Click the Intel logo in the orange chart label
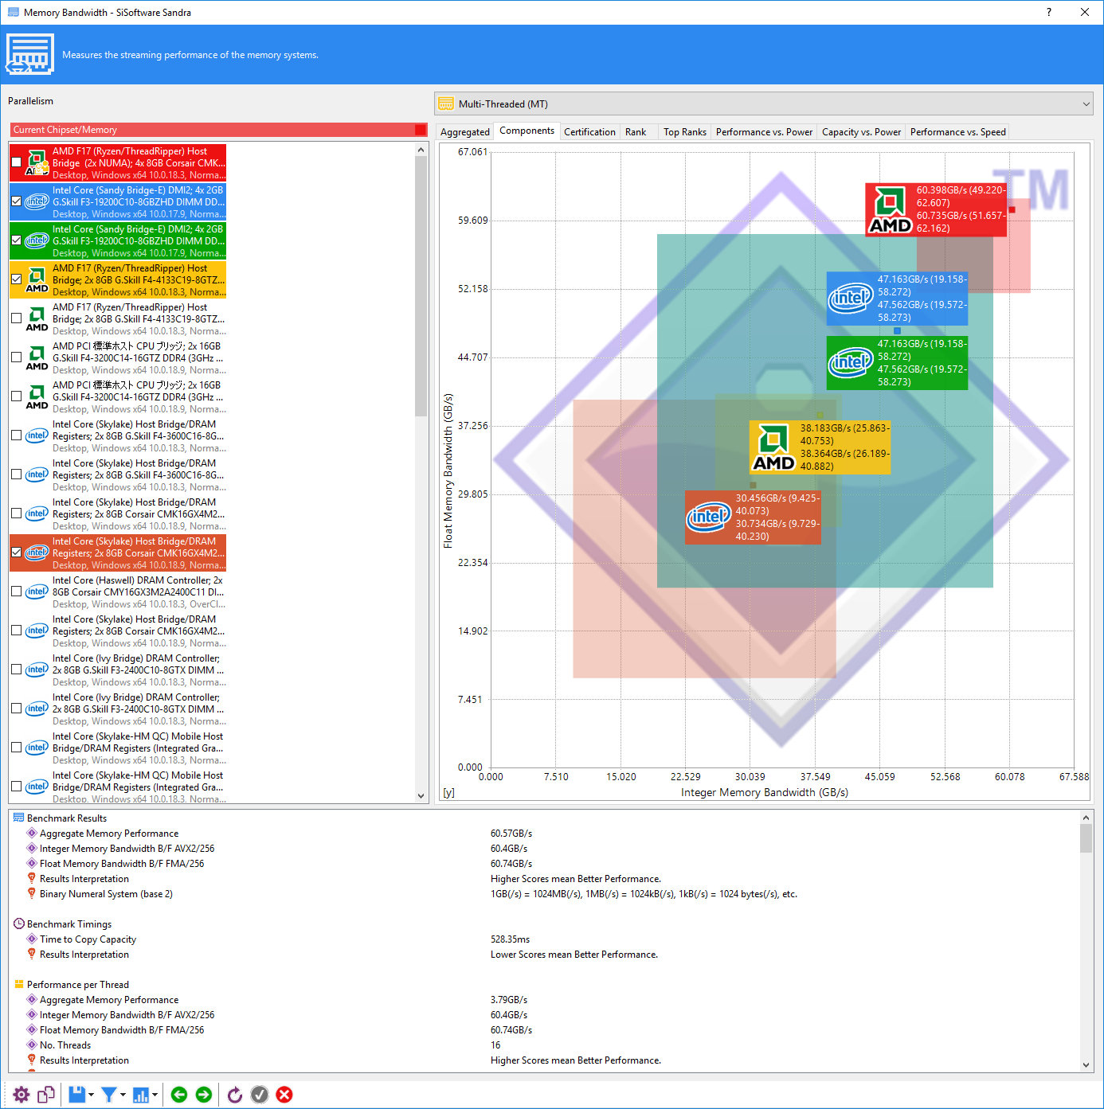1104x1109 pixels. point(709,517)
